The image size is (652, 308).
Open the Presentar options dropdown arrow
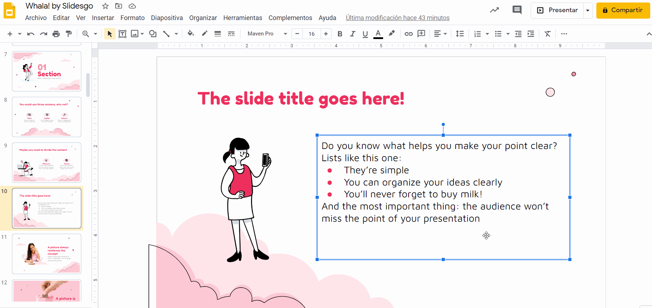tap(588, 10)
